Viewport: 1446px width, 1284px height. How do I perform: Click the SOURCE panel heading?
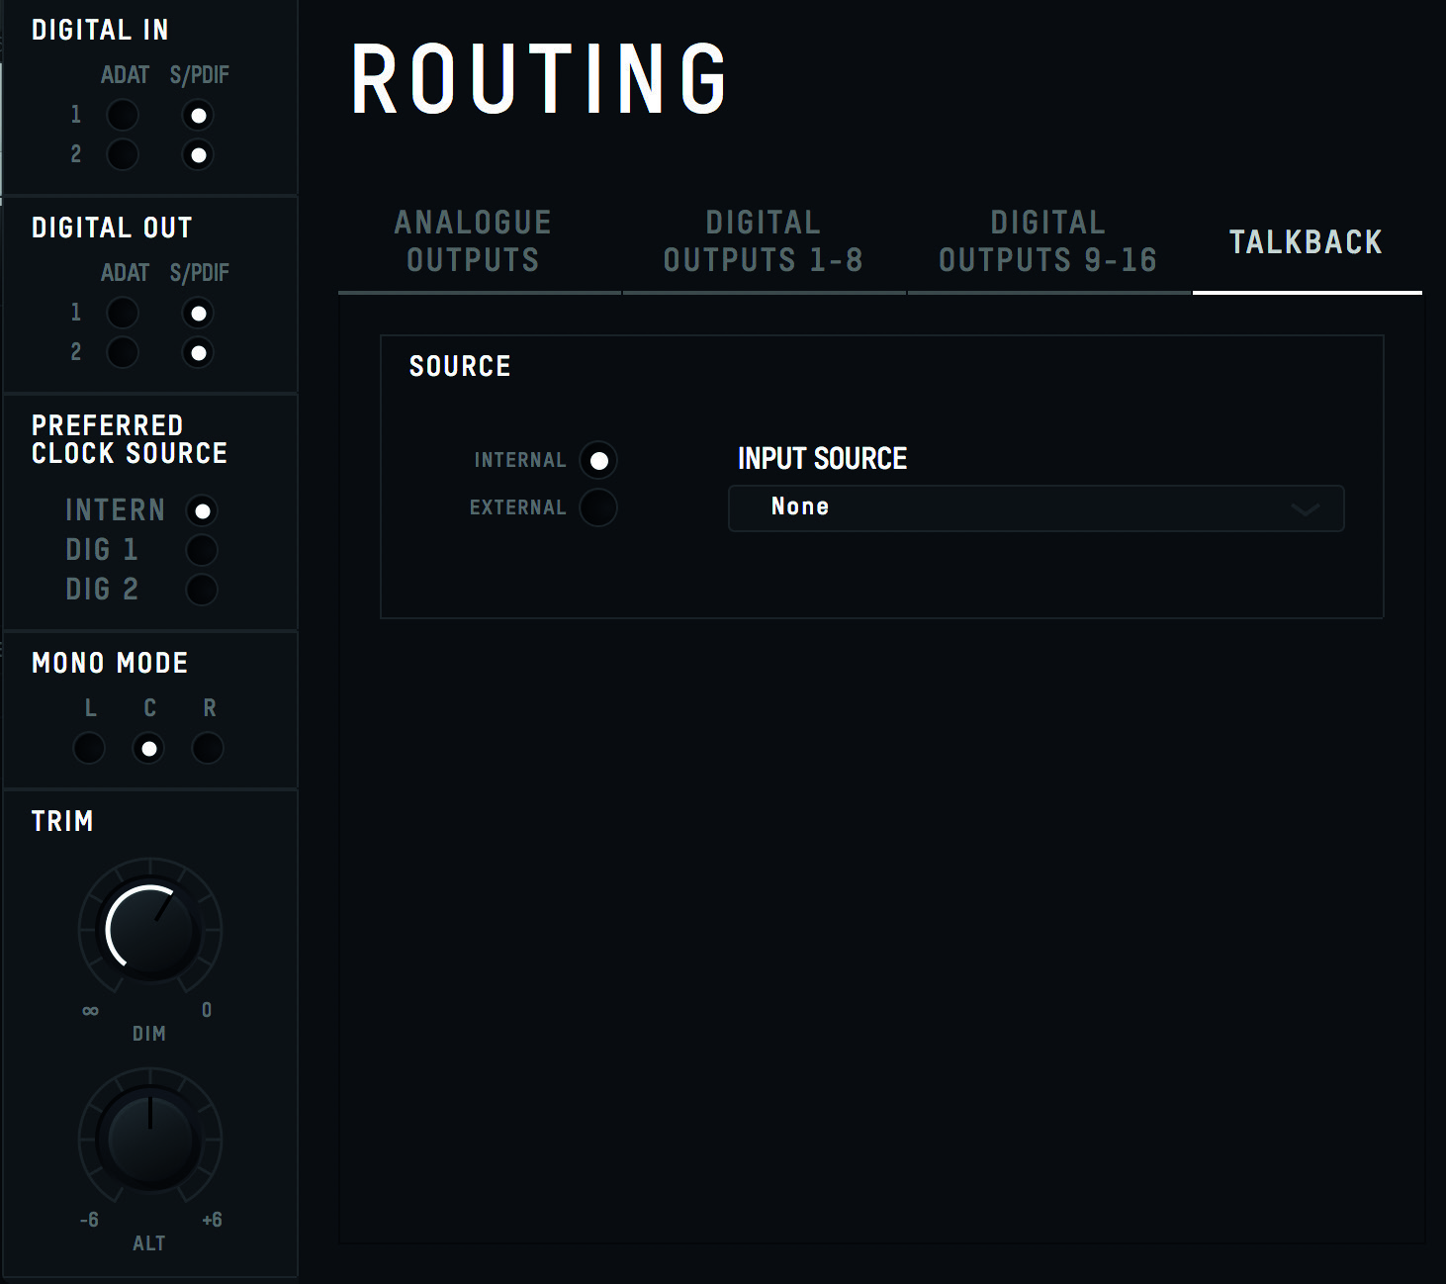coord(460,366)
